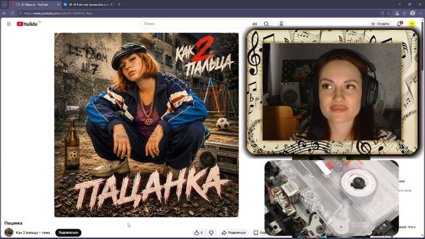The width and height of the screenshot is (425, 239).
Task: Click the Пацанка album cover video
Action: [146, 125]
